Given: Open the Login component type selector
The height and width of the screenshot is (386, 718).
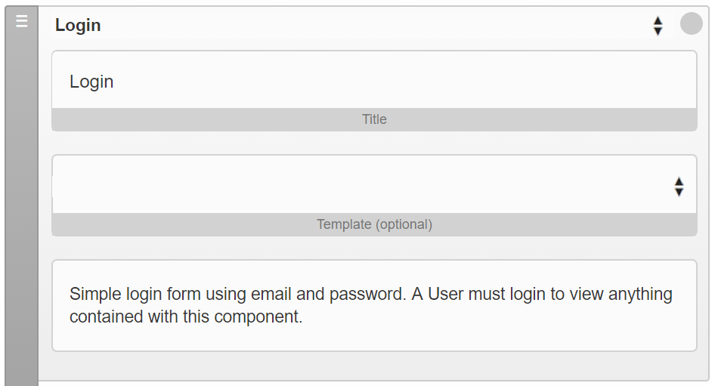Looking at the screenshot, I should (x=355, y=25).
